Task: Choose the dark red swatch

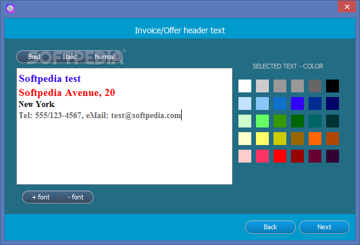Action: click(x=297, y=156)
